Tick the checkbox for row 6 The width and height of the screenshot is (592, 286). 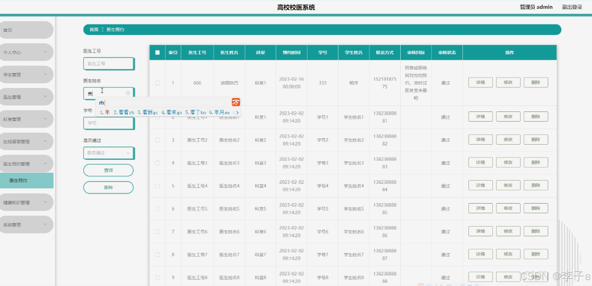click(157, 209)
